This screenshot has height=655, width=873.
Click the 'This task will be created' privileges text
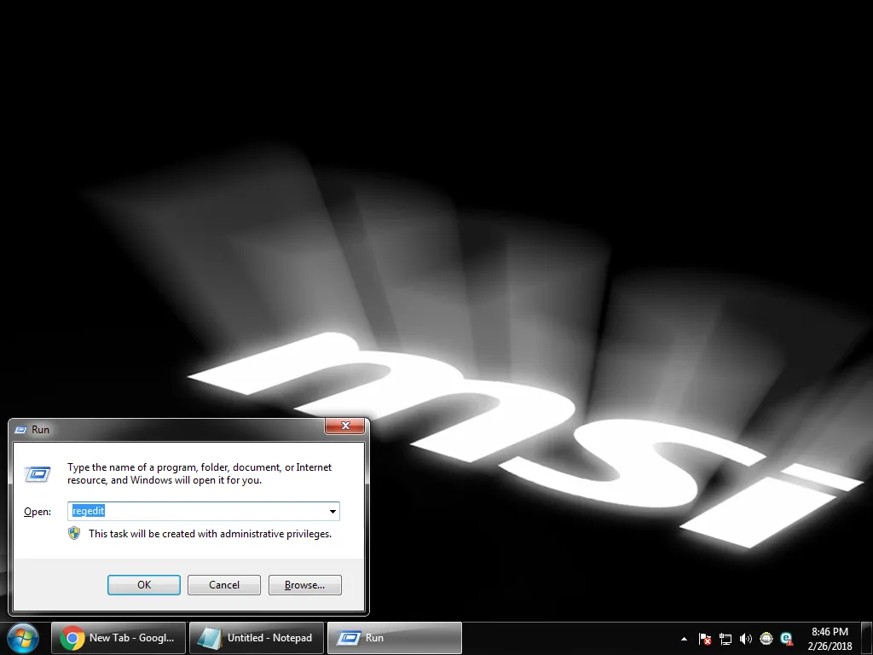[210, 534]
